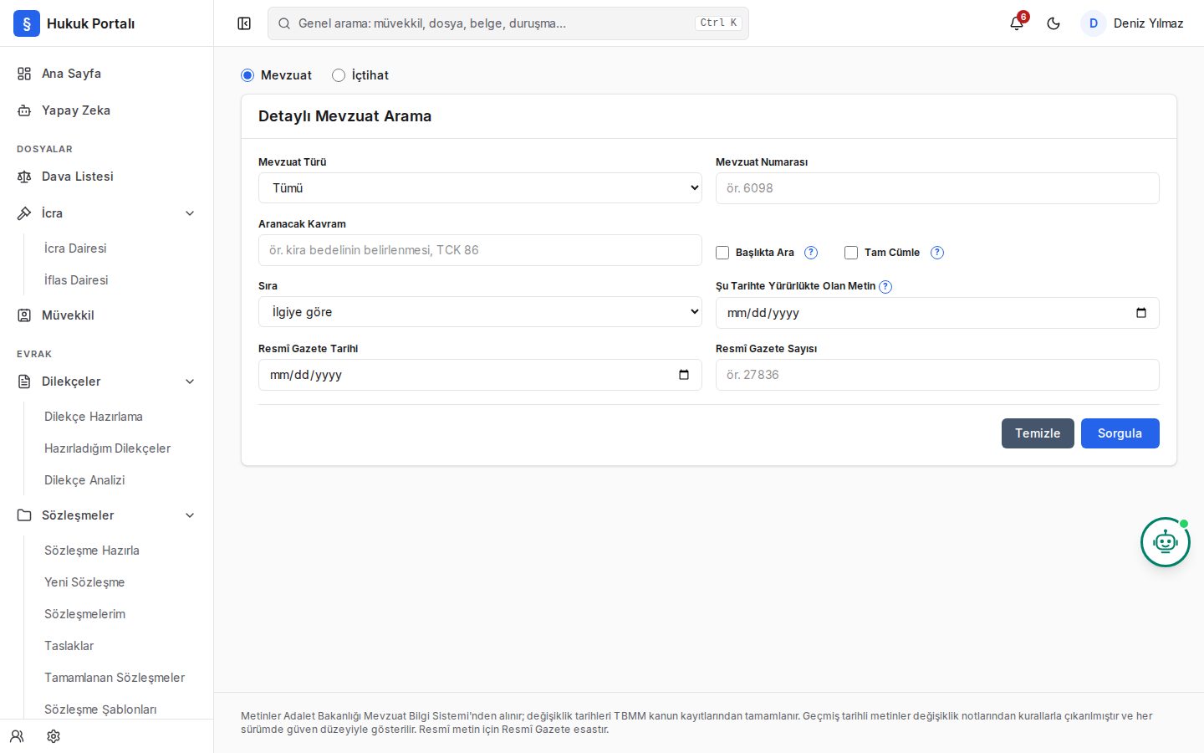
Task: Open the İcra Dairesi link
Action: (x=75, y=248)
